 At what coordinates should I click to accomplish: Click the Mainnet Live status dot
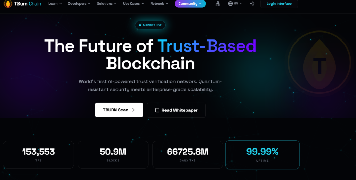click(x=140, y=25)
